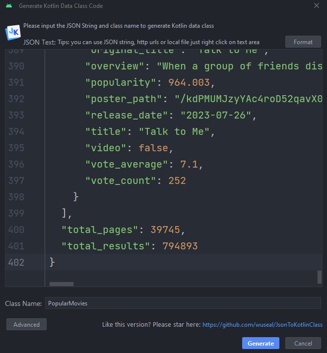The width and height of the screenshot is (327, 353).
Task: Click the "2023-07-26" release date string
Action: point(215,115)
